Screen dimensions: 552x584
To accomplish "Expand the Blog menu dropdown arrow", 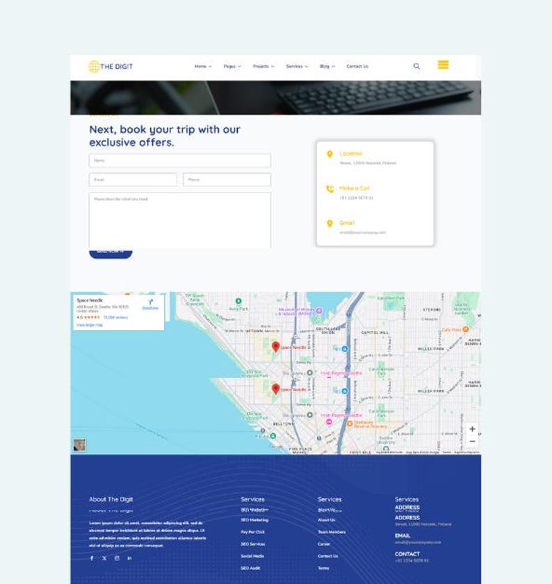I will (334, 67).
